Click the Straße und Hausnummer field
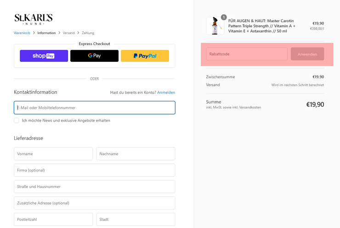This screenshot has height=228, width=340. tap(94, 187)
